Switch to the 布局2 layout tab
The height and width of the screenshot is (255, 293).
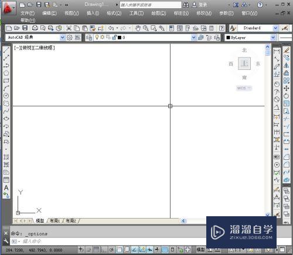[71, 221]
